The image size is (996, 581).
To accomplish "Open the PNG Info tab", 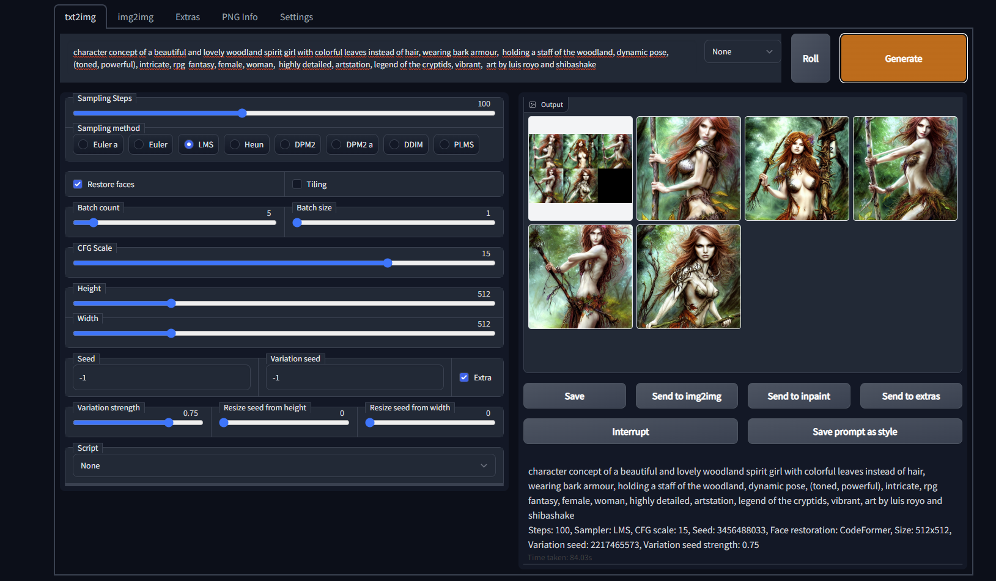I will tap(239, 17).
